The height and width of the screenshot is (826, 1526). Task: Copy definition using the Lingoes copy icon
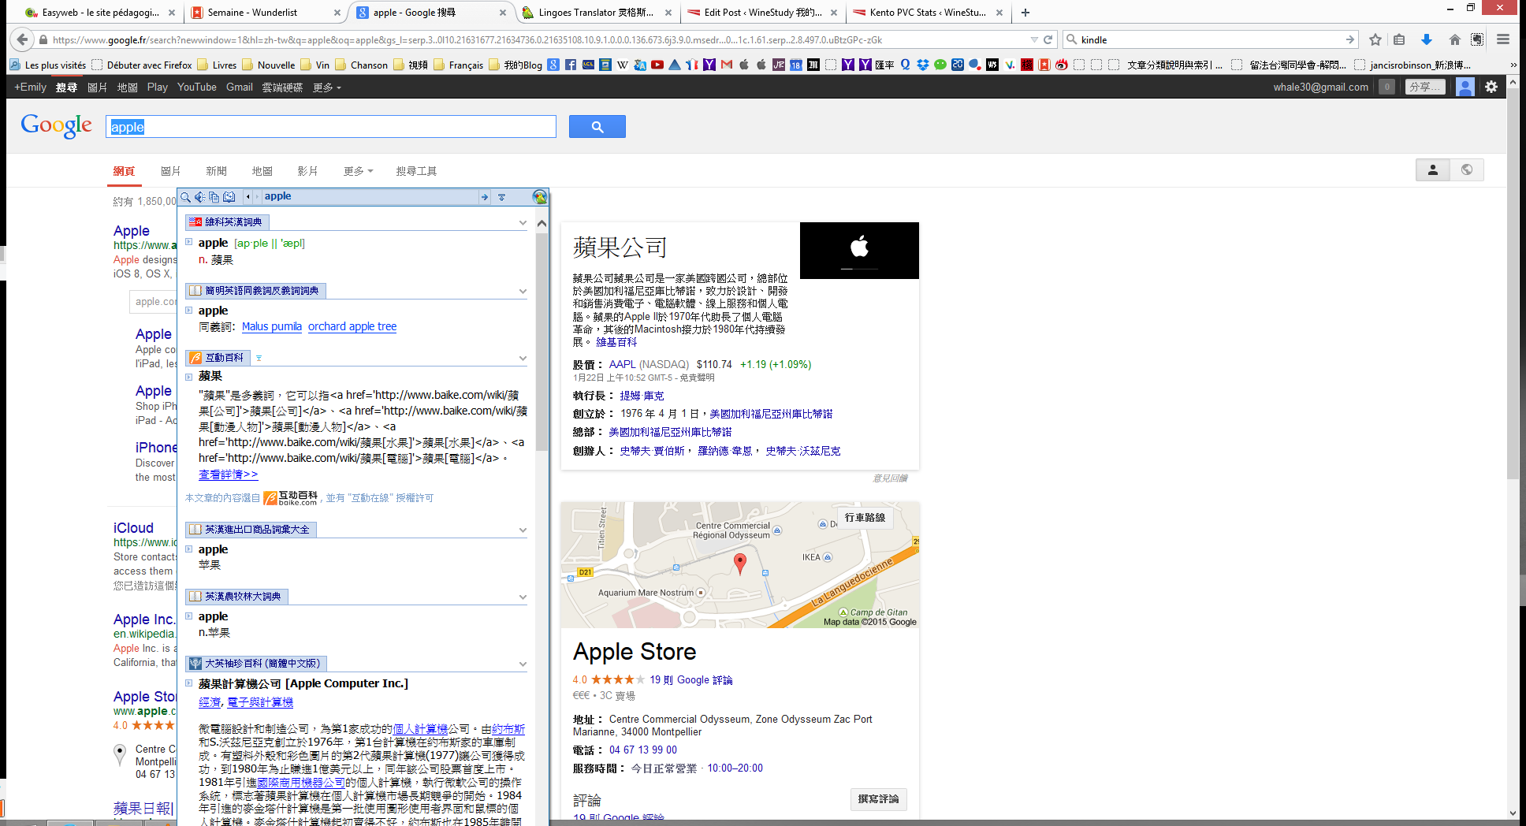point(214,196)
